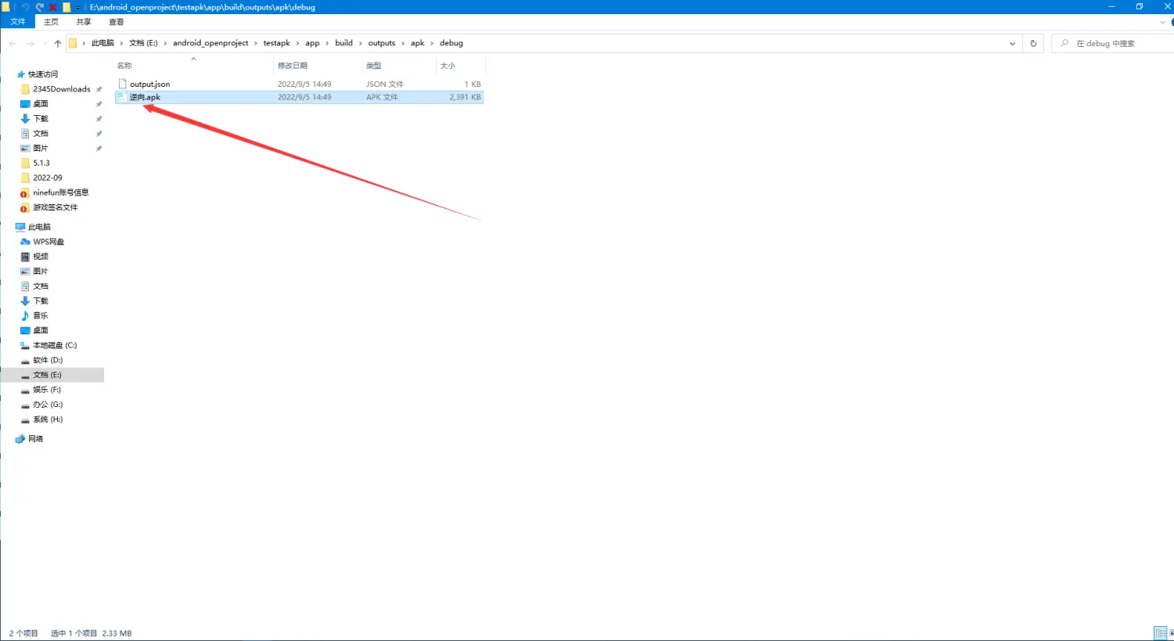Open the 查看 ribbon tab
This screenshot has width=1174, height=641.
click(117, 22)
